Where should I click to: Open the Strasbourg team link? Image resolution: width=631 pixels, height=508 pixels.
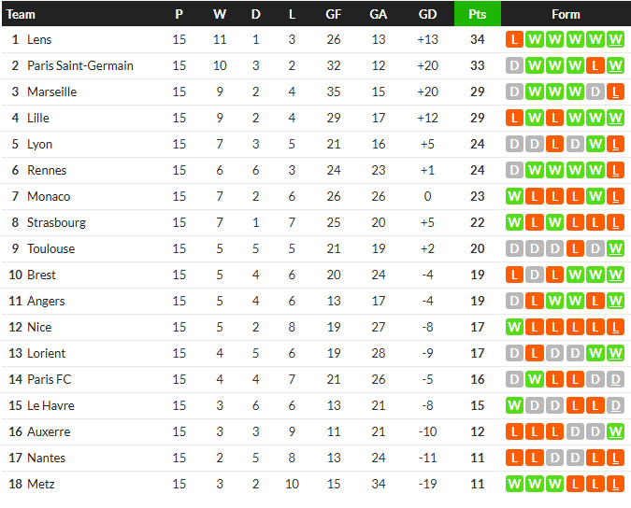[x=56, y=222]
